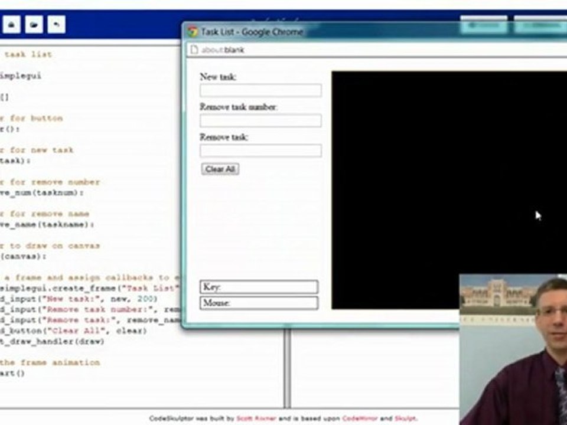Click the open-folder icon in CodeSculptor toolbar

pos(34,25)
